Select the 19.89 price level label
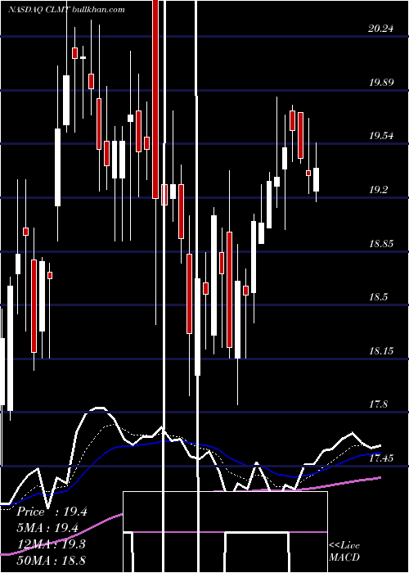 pyautogui.click(x=381, y=82)
